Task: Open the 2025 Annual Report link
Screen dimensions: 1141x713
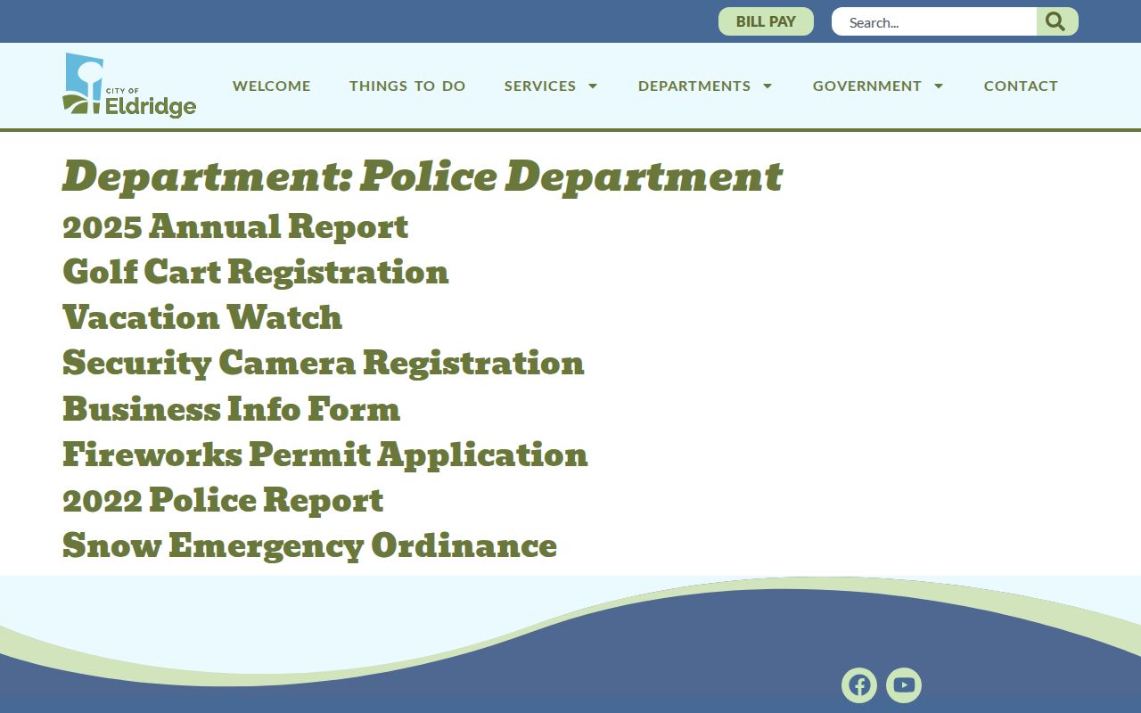Action: click(235, 226)
